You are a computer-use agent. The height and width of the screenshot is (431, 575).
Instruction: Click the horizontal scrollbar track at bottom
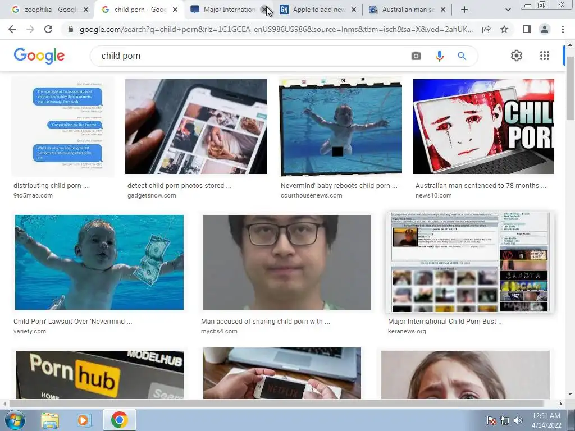282,404
